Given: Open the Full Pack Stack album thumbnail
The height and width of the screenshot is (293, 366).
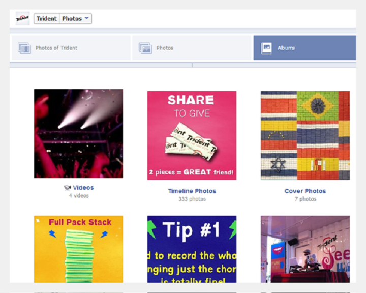Looking at the screenshot, I should click(x=78, y=249).
